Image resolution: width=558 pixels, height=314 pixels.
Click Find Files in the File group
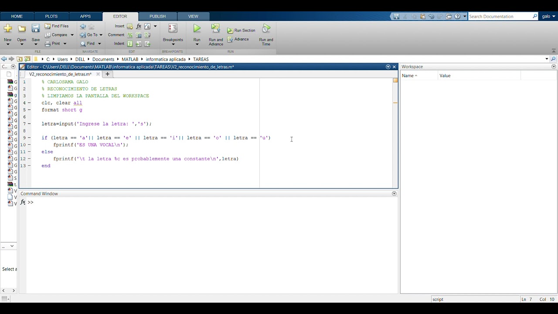(57, 26)
